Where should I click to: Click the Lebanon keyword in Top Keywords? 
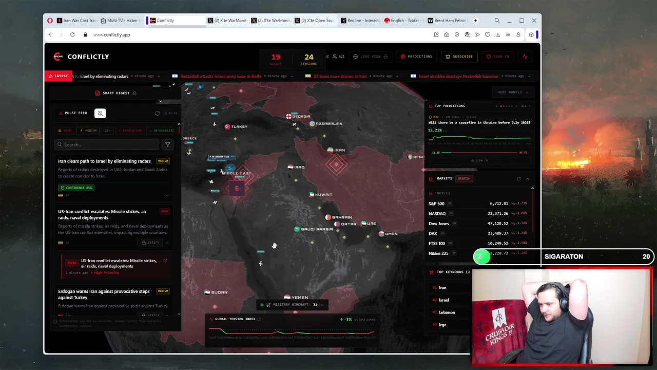point(447,312)
